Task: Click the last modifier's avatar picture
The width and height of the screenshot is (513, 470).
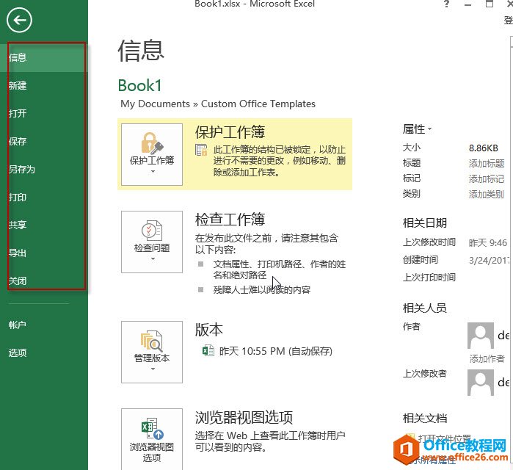Action: point(481,383)
